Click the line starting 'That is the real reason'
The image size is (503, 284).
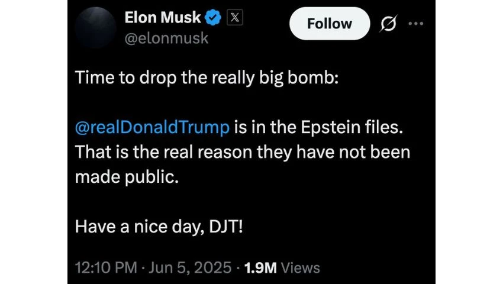click(x=243, y=151)
